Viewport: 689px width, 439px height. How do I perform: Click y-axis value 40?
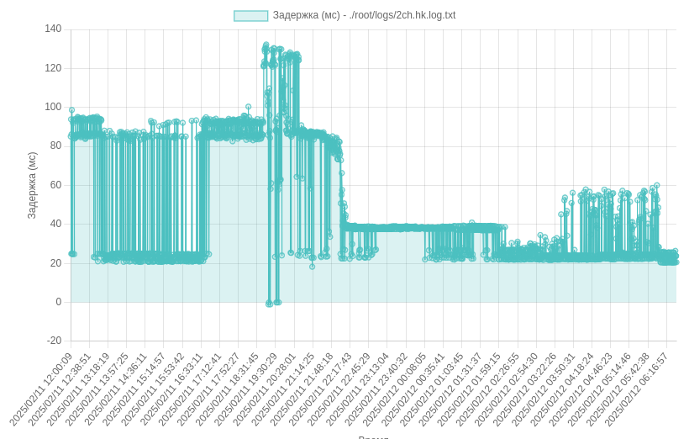point(55,224)
